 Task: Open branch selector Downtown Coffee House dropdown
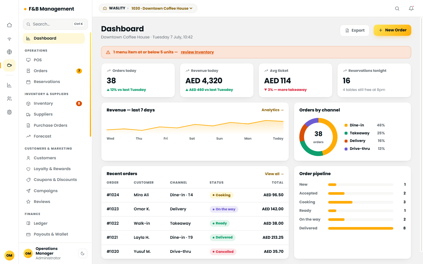[x=162, y=9]
